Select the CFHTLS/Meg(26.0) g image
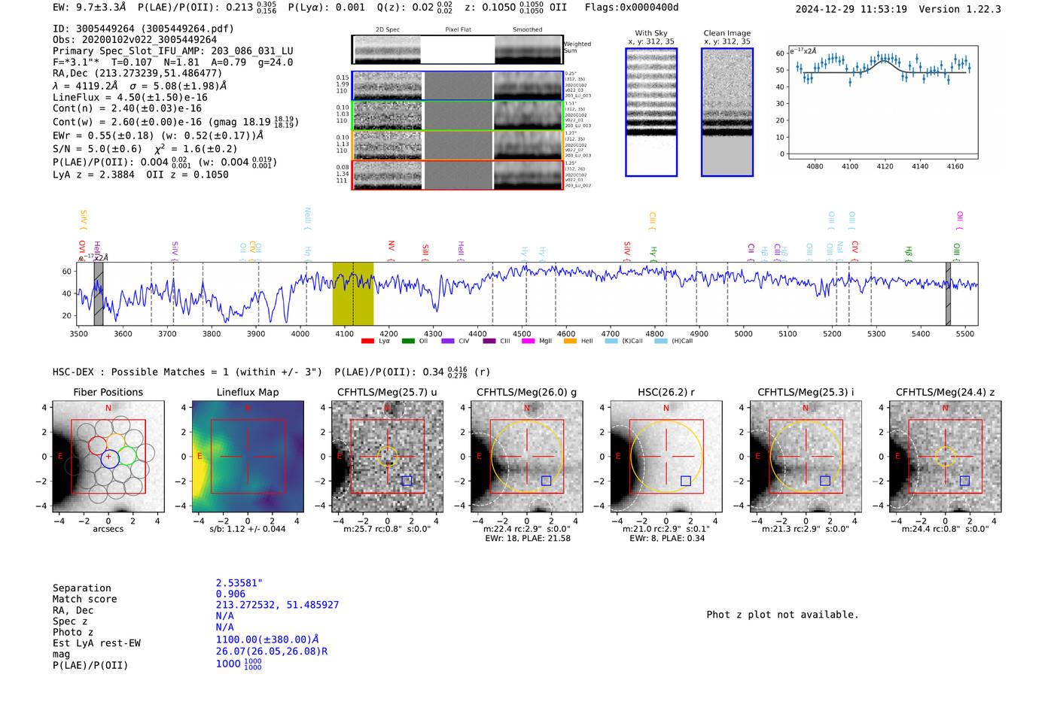1054x717 pixels. pyautogui.click(x=527, y=457)
